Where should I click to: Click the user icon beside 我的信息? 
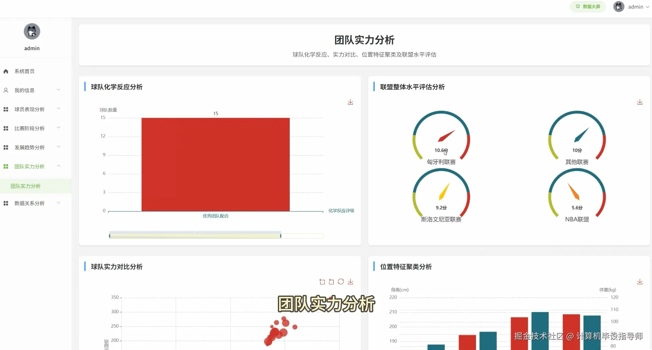6,90
